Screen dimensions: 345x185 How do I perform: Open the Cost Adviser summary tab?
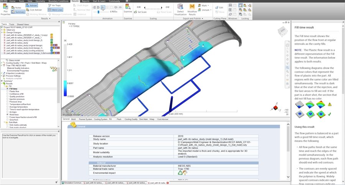(x=163, y=119)
